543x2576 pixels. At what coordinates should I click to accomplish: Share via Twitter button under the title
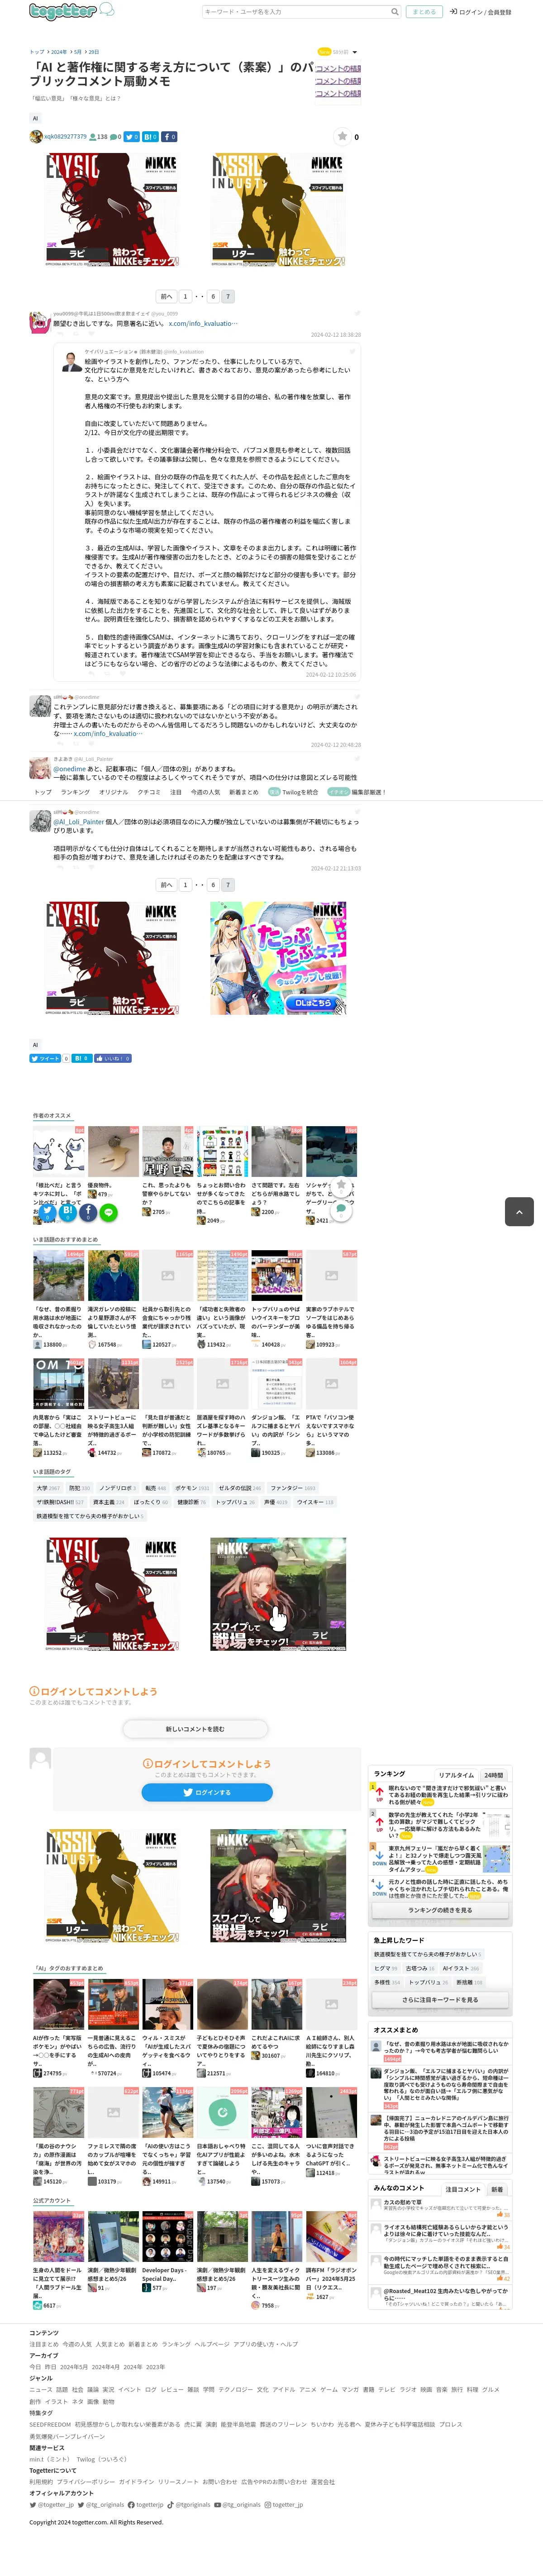131,137
